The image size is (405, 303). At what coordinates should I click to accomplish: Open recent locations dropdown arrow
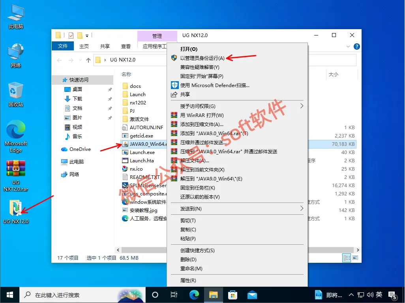pyautogui.click(x=80, y=60)
